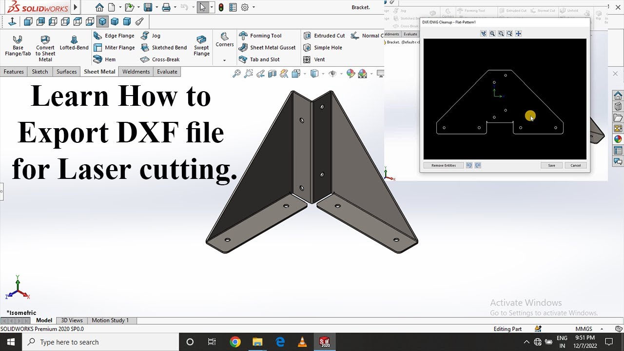Click the Normal To view icon
The image size is (624, 351).
click(12, 21)
